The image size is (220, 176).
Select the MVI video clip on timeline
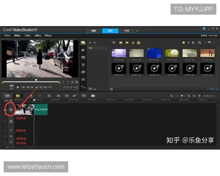pyautogui.click(x=41, y=109)
